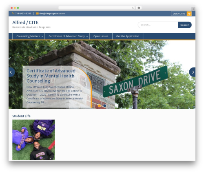Click the Alfred / CITE site title

(x=25, y=22)
